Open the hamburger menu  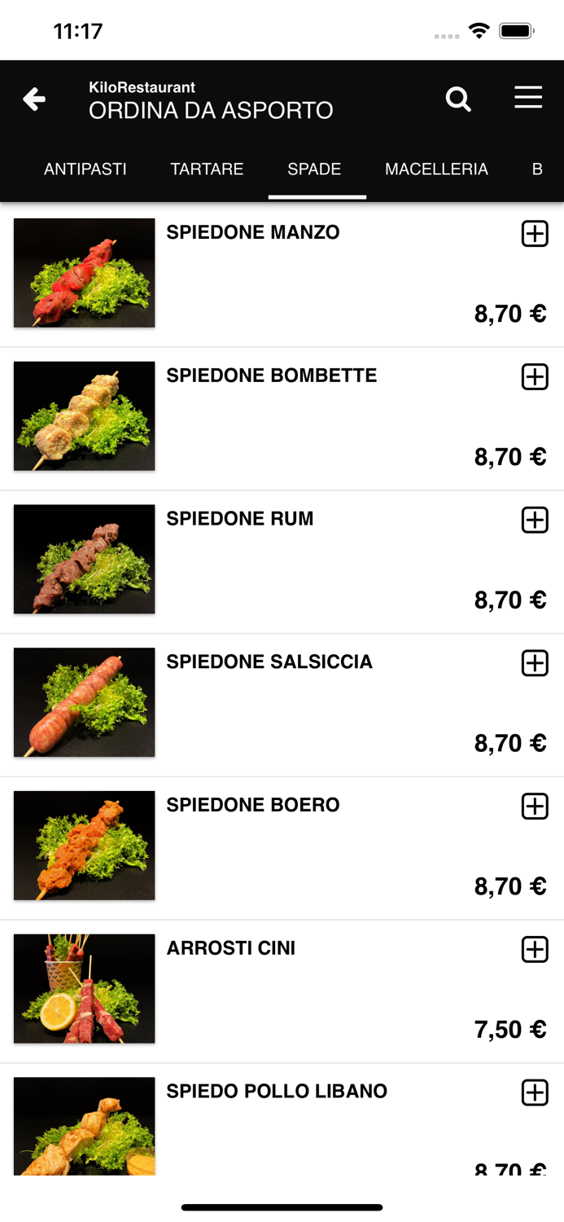click(528, 98)
